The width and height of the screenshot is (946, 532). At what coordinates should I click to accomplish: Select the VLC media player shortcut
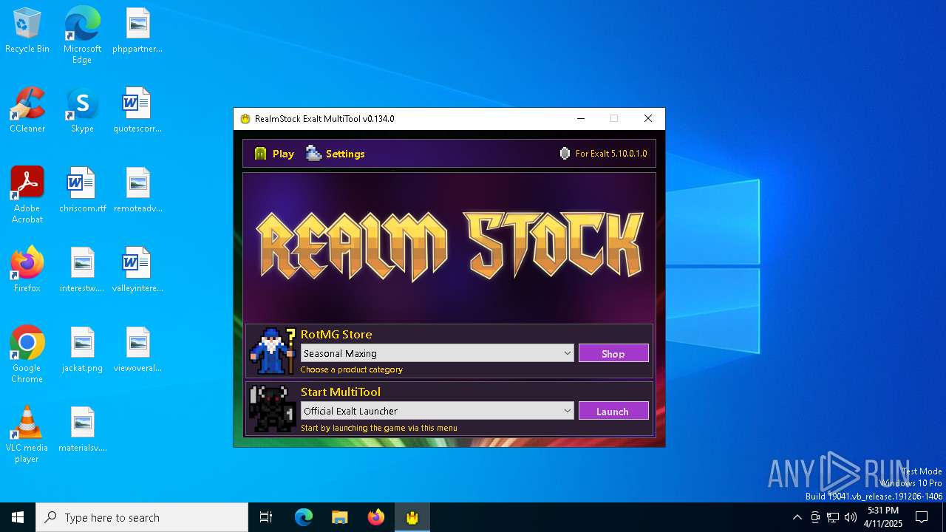coord(27,434)
